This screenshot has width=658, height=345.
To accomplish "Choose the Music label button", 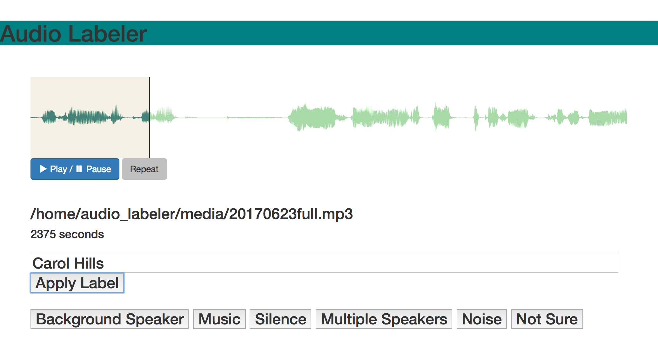I will [x=219, y=319].
